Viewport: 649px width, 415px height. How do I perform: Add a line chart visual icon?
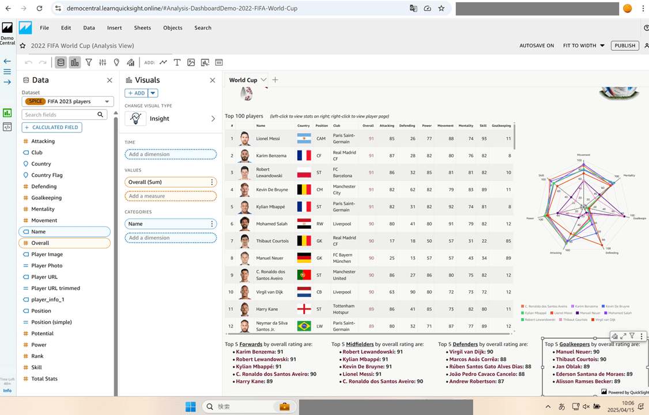[x=164, y=62]
